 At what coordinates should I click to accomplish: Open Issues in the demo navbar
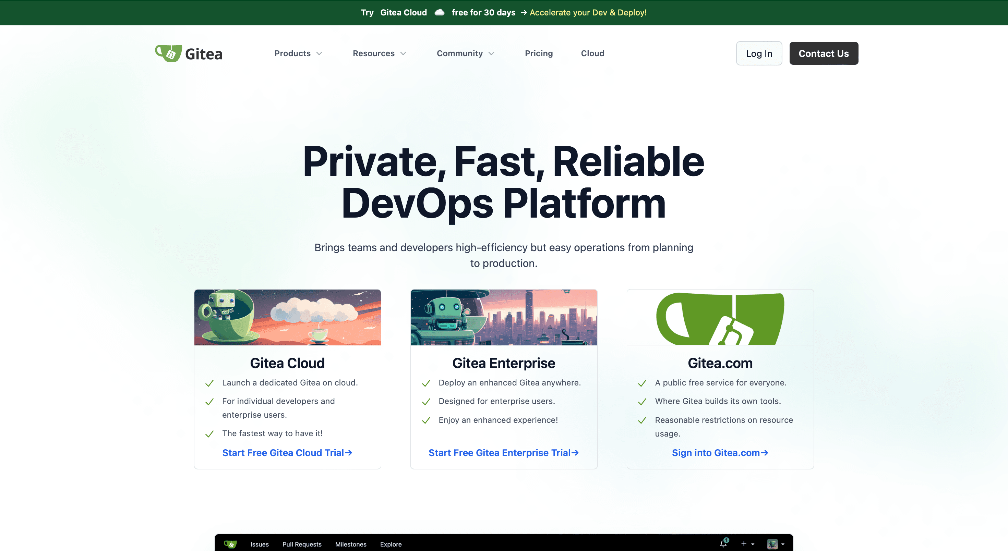(260, 544)
